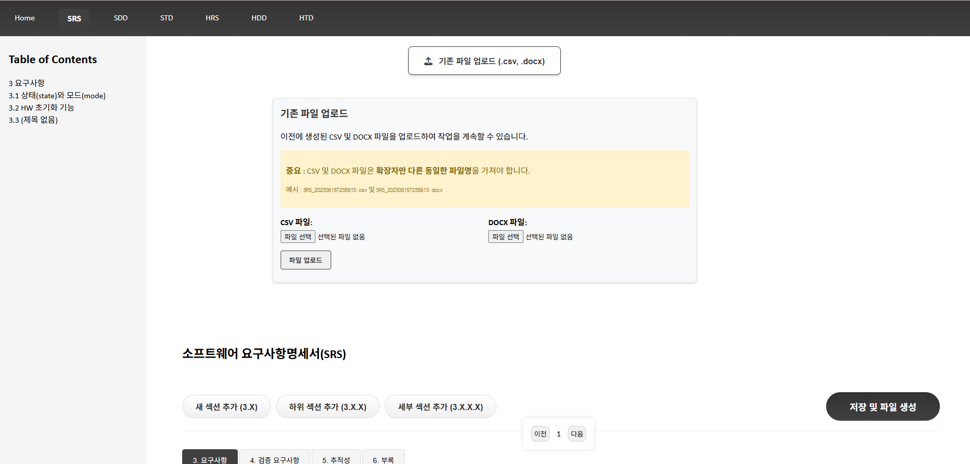Switch to the HTD tab
The height and width of the screenshot is (464, 970).
(306, 18)
